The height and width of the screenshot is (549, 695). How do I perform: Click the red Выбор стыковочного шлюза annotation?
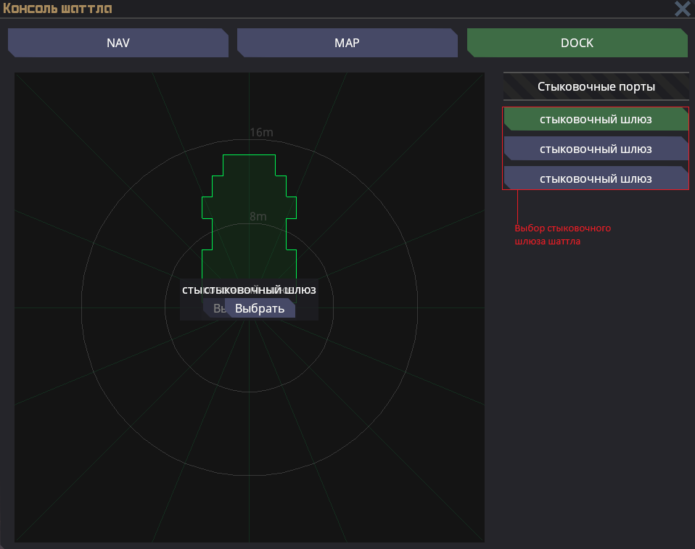click(x=562, y=235)
